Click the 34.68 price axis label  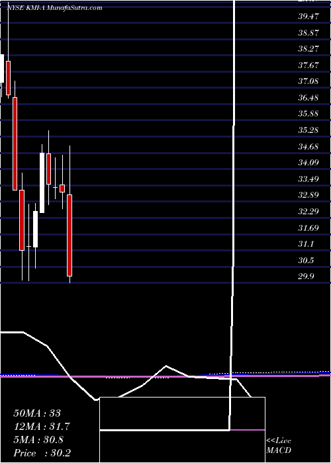pos(308,146)
